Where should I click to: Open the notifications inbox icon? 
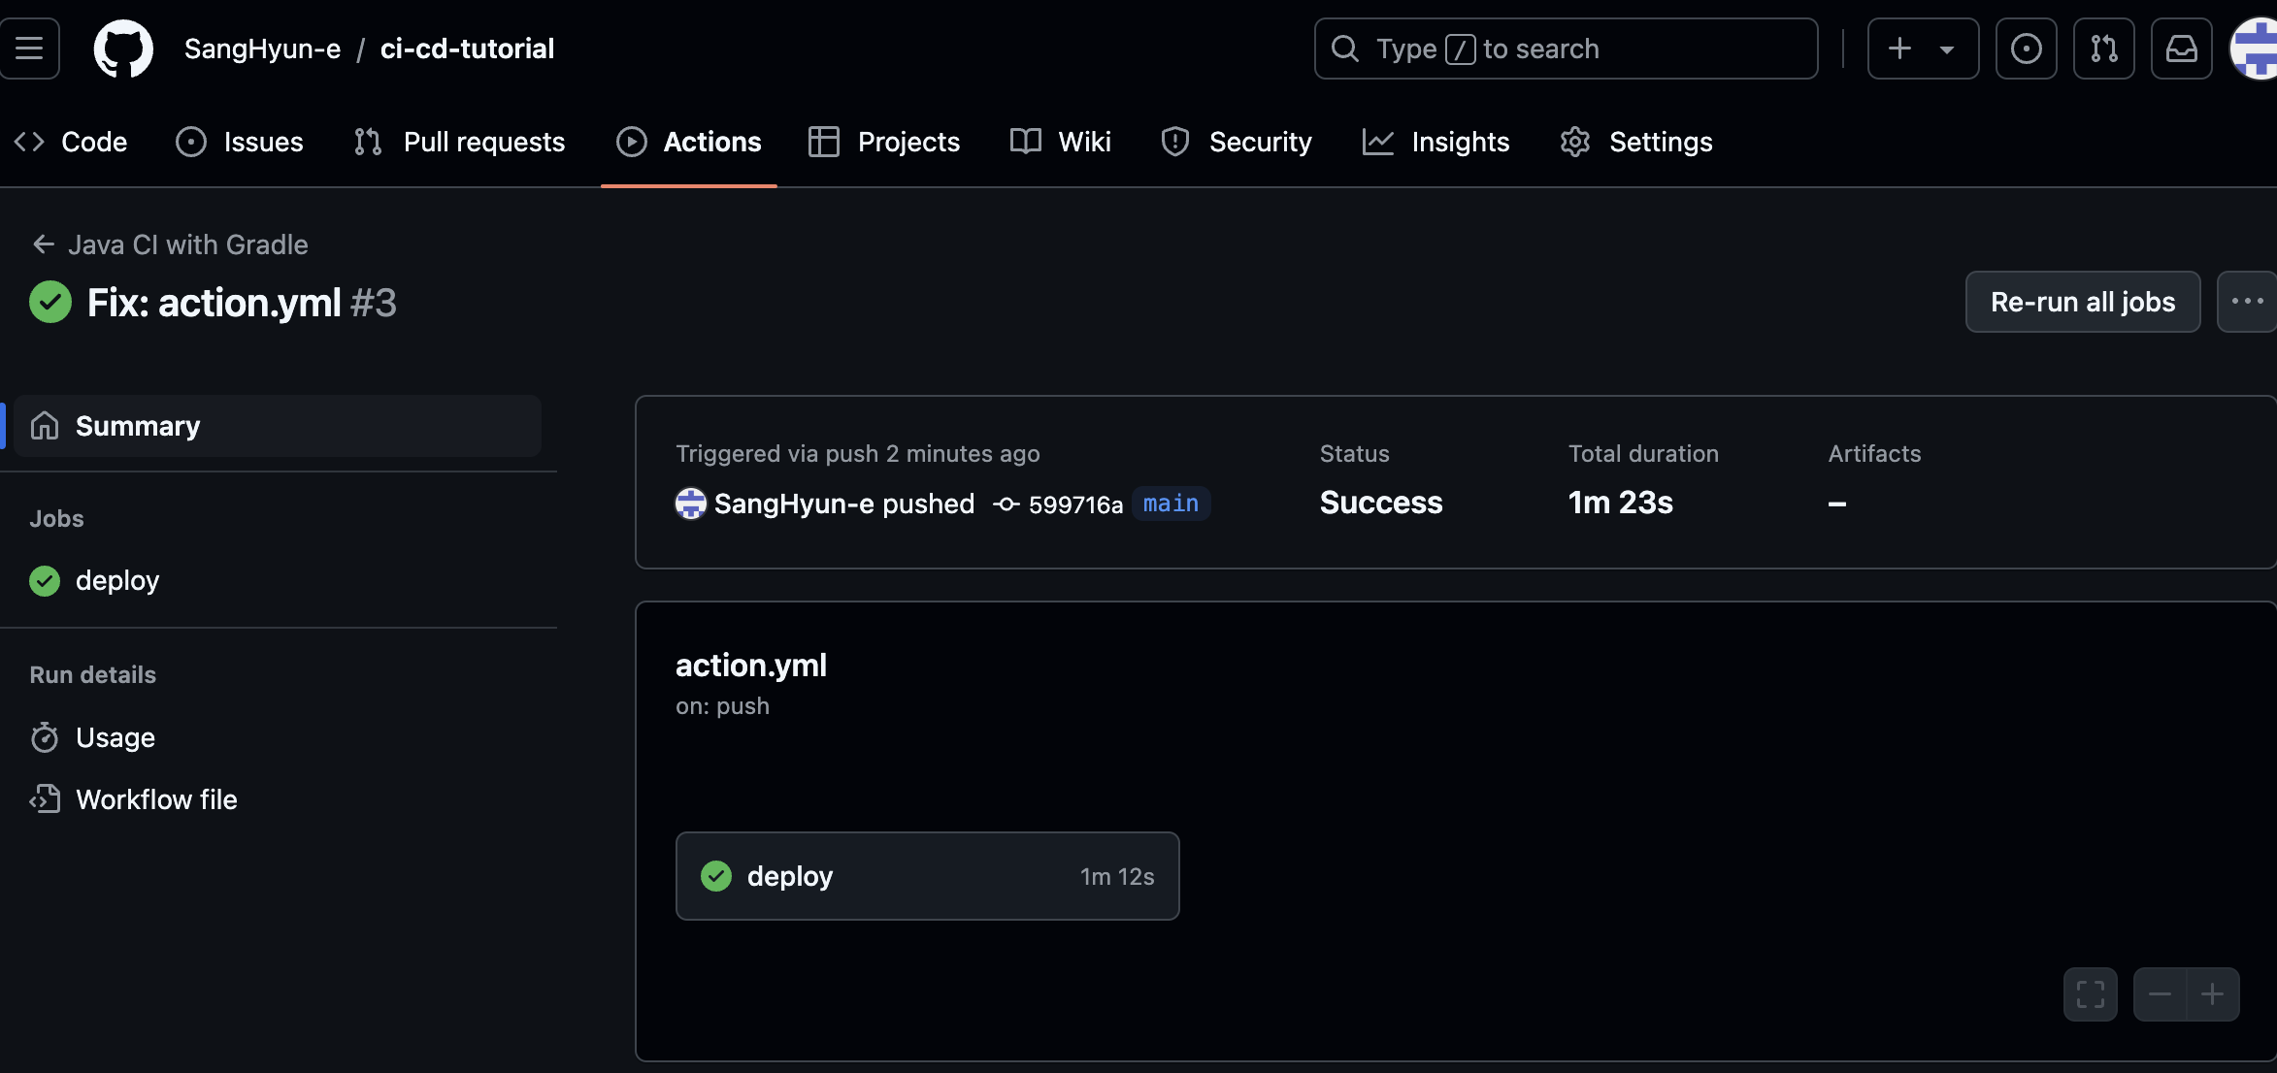click(2181, 49)
